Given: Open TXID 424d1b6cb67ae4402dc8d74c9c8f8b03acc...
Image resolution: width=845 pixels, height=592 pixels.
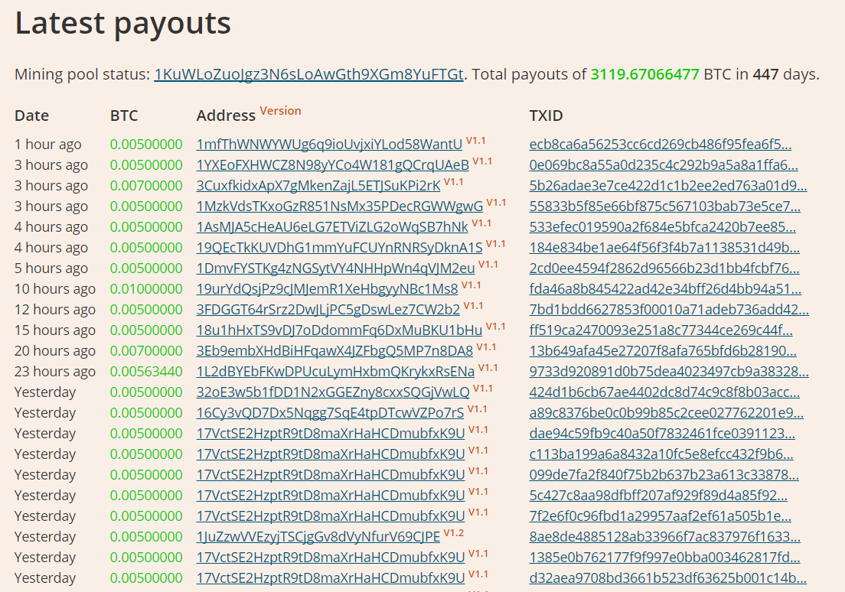Looking at the screenshot, I should pyautogui.click(x=664, y=392).
